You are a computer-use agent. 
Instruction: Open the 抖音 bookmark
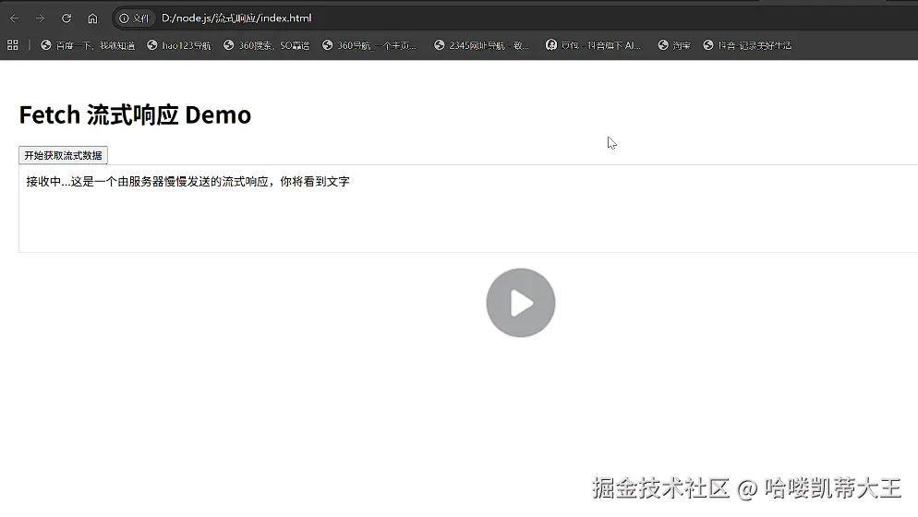pyautogui.click(x=747, y=45)
